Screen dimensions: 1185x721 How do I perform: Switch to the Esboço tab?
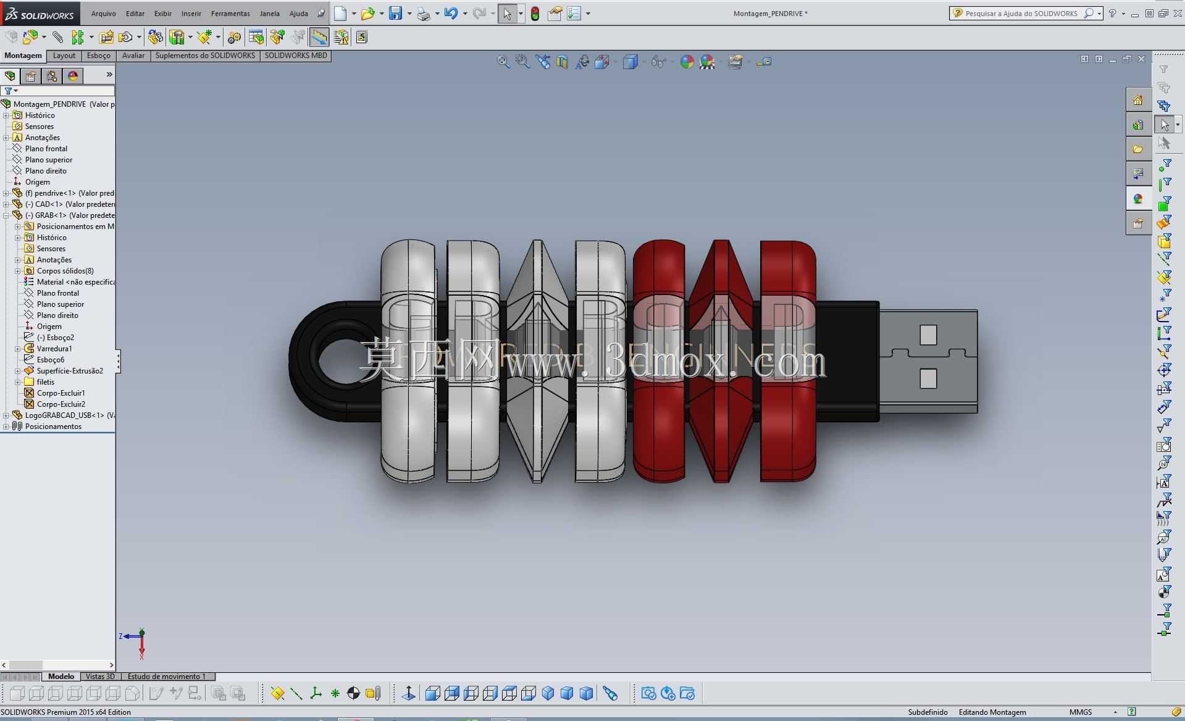pyautogui.click(x=98, y=56)
